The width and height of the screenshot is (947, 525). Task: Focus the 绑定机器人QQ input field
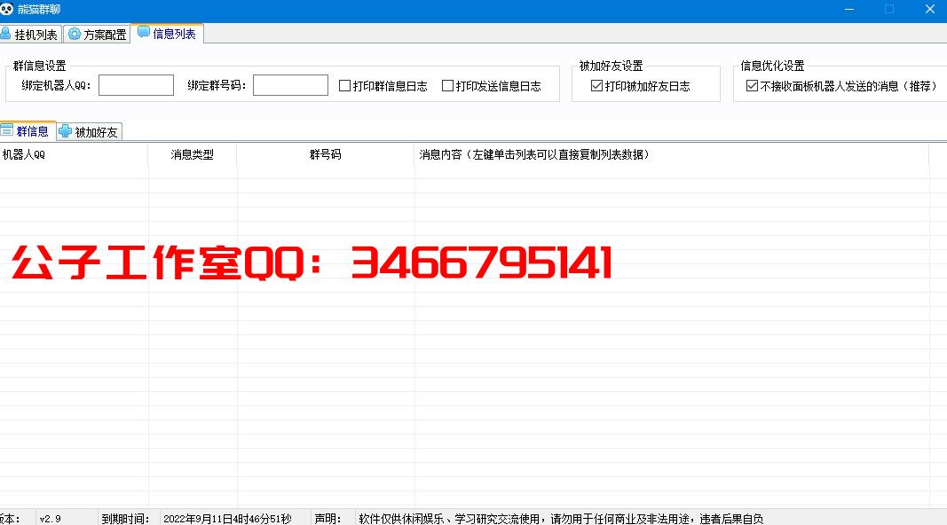136,85
